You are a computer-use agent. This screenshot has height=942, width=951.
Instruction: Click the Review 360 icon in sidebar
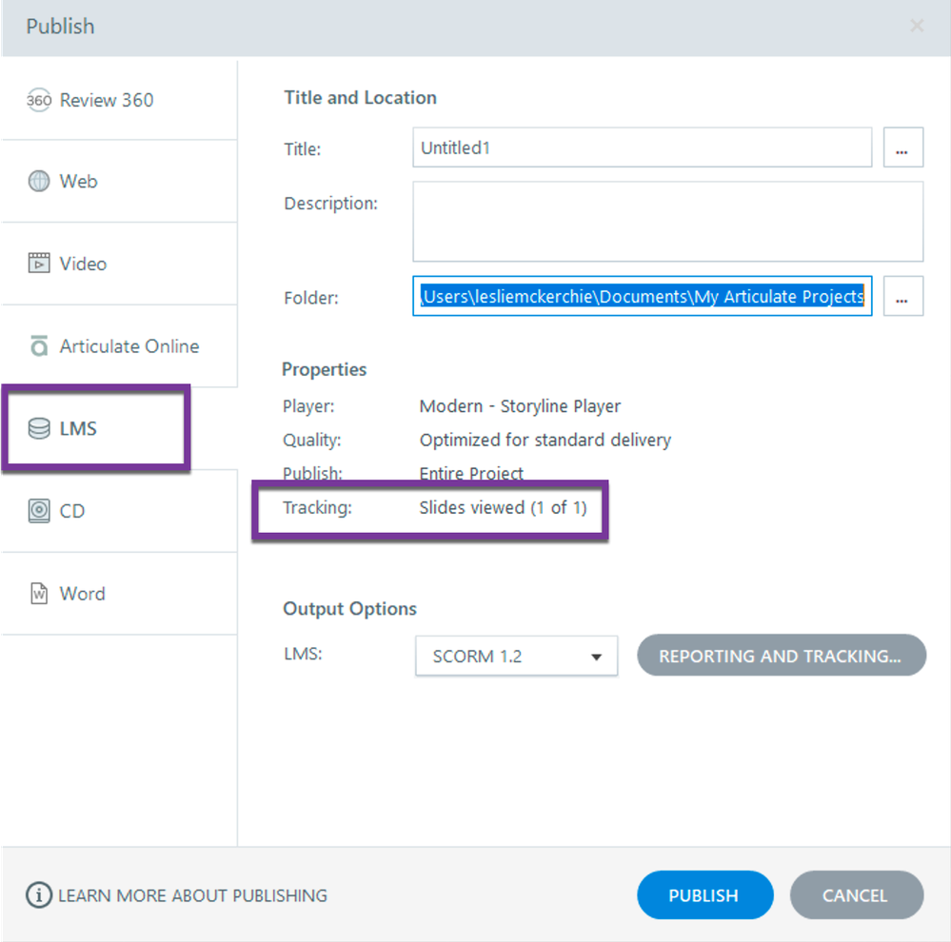click(x=39, y=101)
